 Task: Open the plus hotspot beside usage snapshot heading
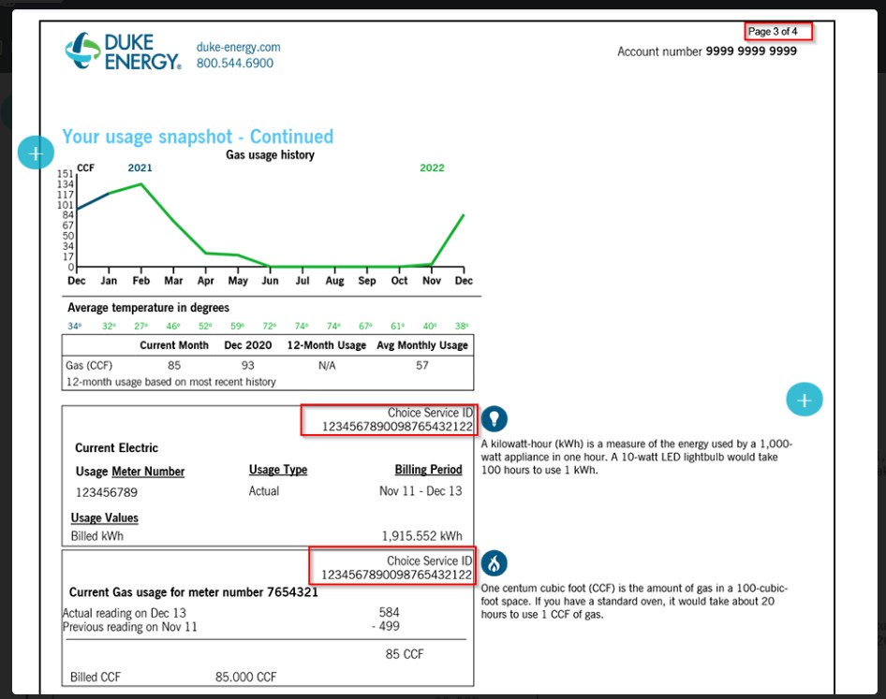click(36, 153)
